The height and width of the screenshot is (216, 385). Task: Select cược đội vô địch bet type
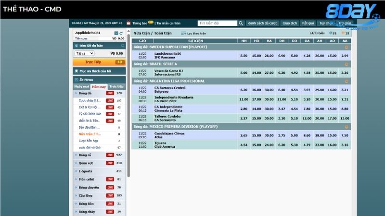tap(90, 147)
